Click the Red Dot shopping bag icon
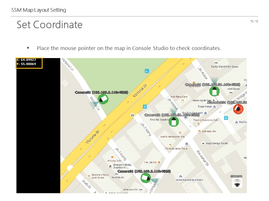This screenshot has height=201, width=269. pyautogui.click(x=236, y=122)
